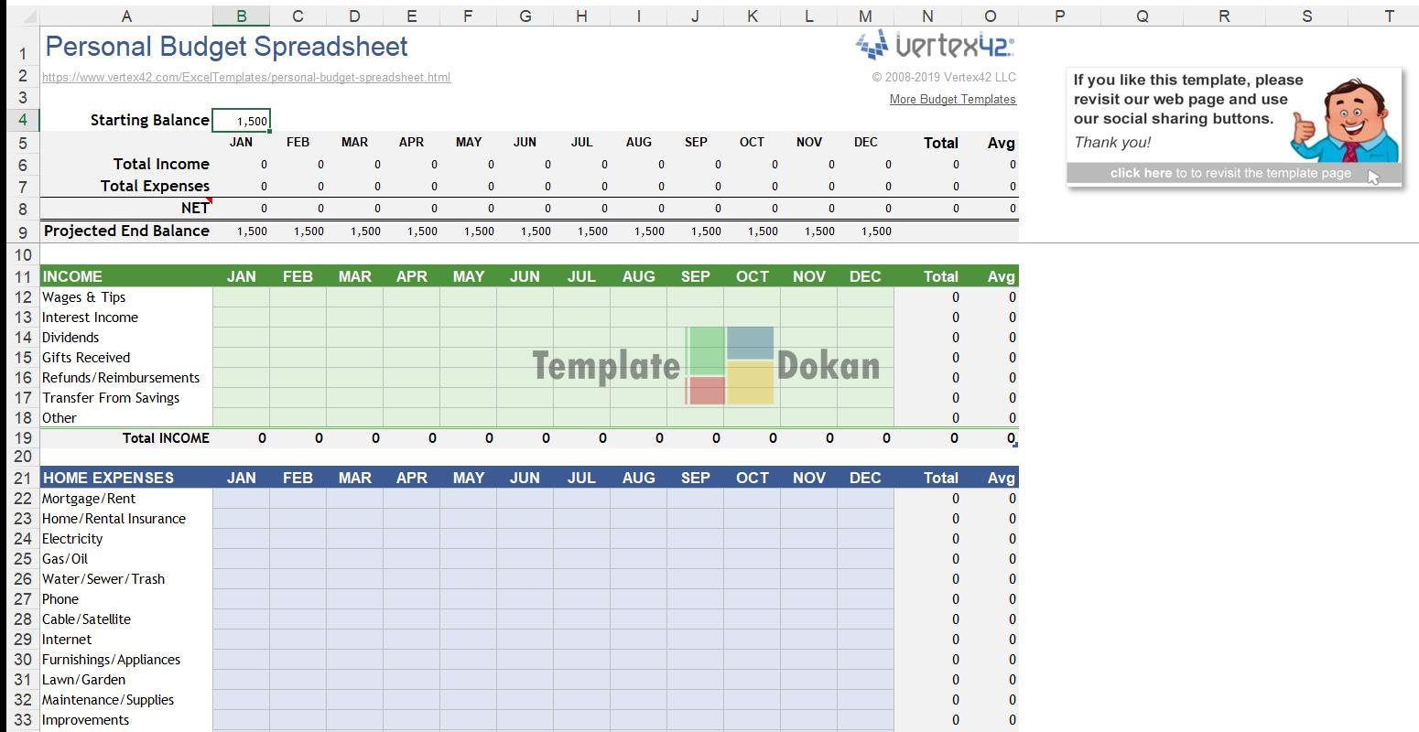
Task: Select the row 11 header number
Action: [23, 276]
